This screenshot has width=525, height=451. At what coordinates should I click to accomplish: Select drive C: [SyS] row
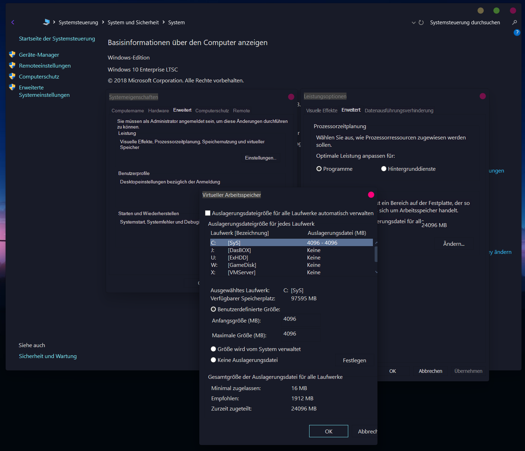[x=291, y=243]
